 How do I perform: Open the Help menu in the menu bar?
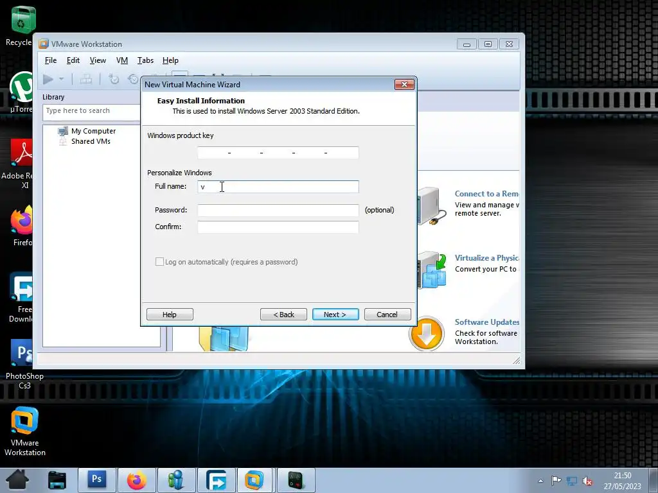[170, 60]
